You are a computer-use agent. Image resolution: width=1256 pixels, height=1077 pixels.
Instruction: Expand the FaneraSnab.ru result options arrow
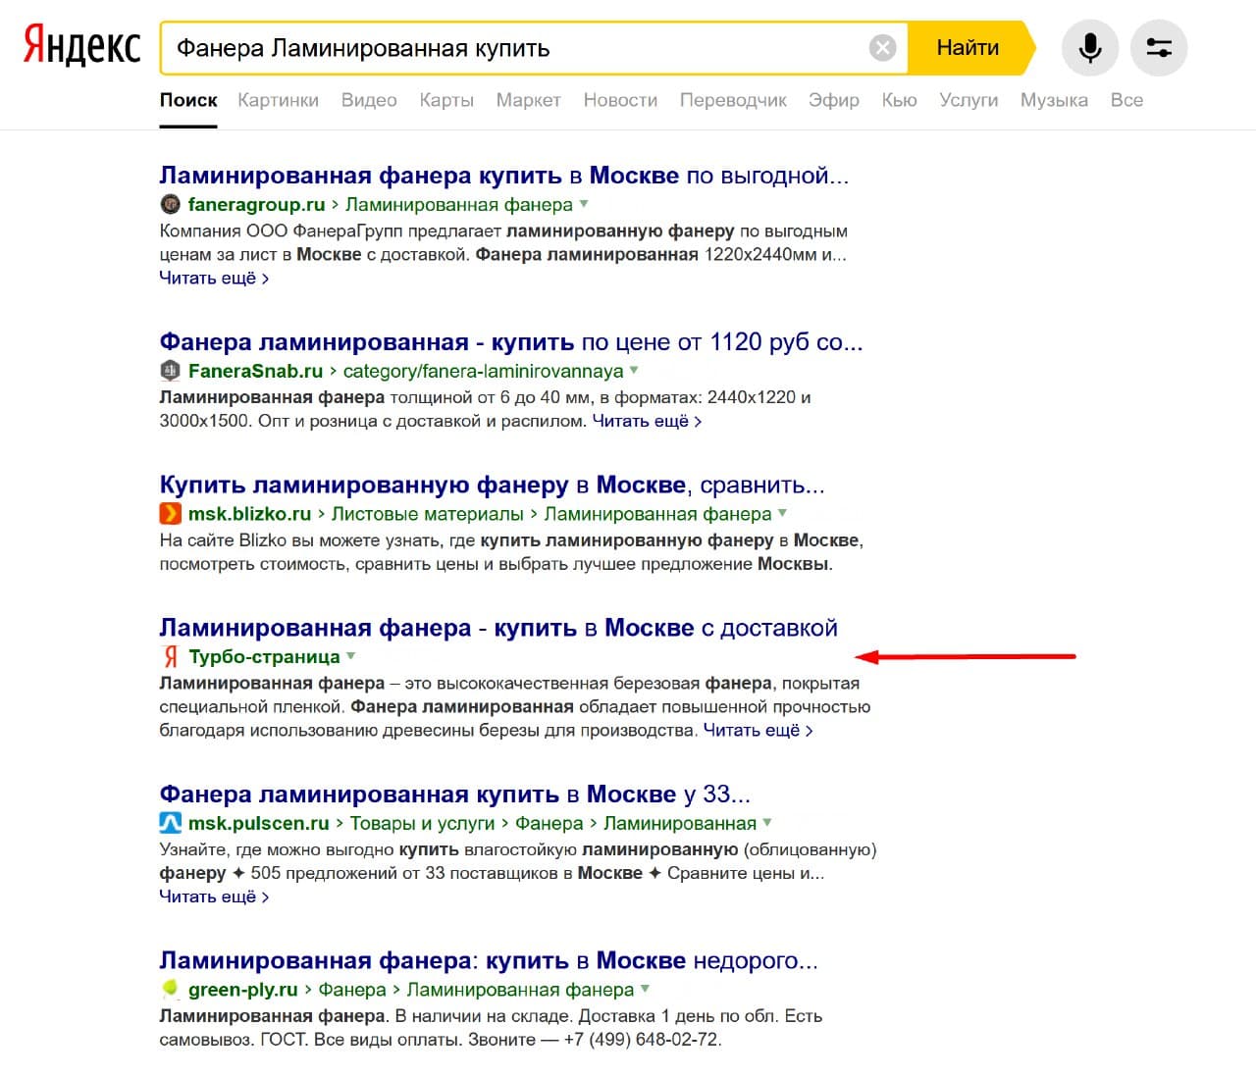pos(634,371)
